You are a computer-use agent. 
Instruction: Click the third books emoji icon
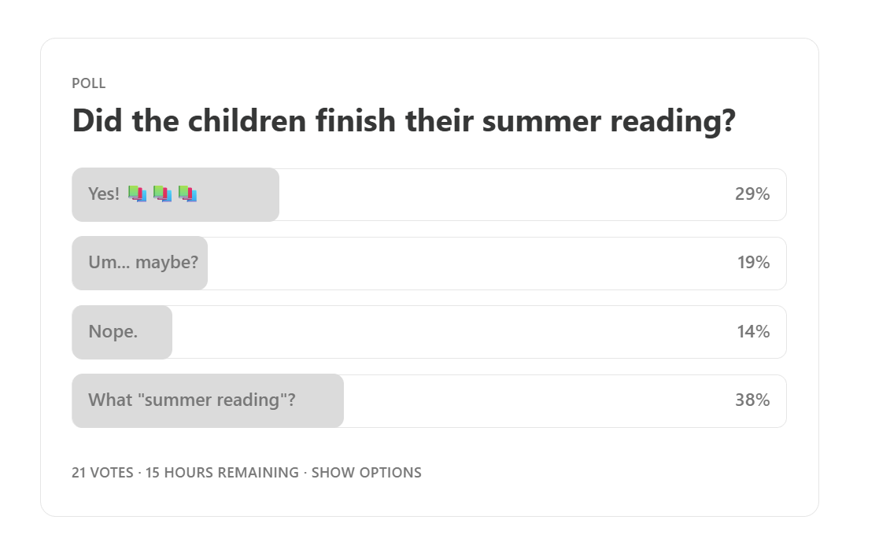point(188,194)
